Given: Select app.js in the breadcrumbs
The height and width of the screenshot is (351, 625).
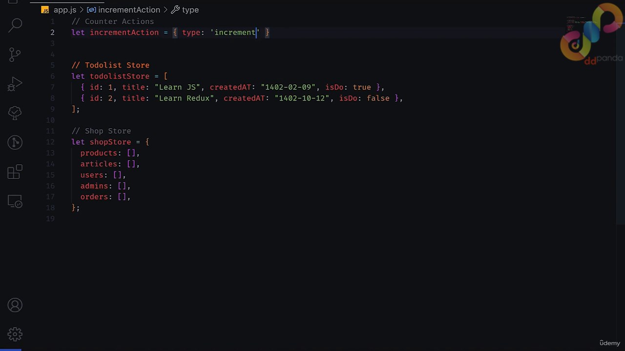Looking at the screenshot, I should (65, 10).
